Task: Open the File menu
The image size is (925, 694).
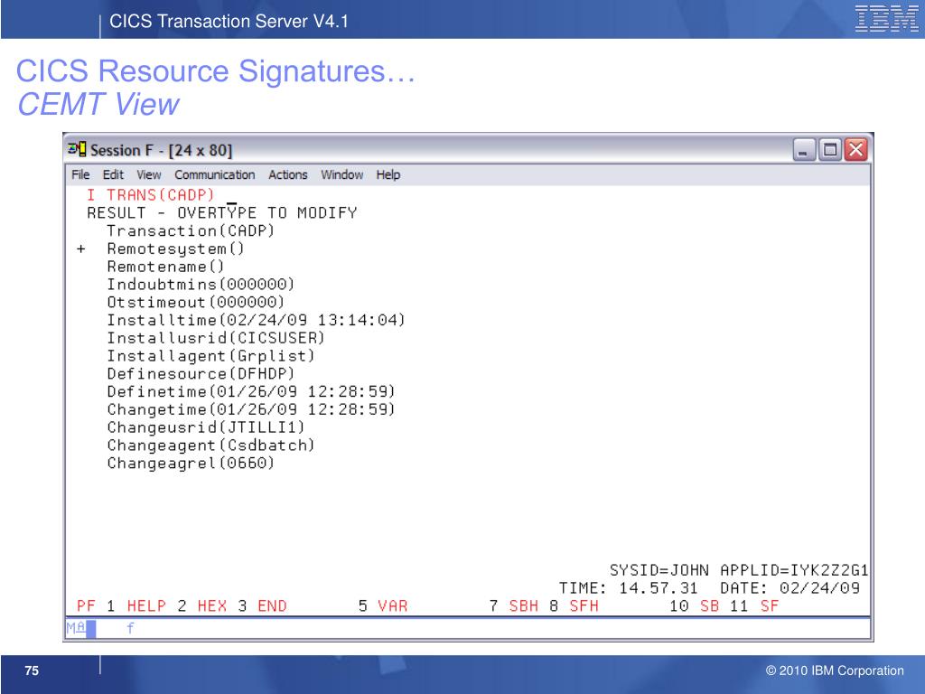Action: click(80, 174)
